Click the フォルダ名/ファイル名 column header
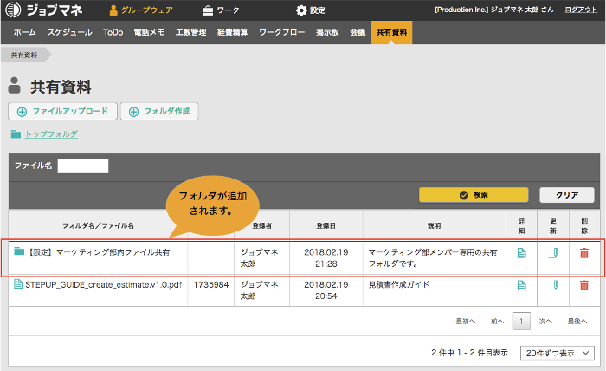 pyautogui.click(x=98, y=225)
